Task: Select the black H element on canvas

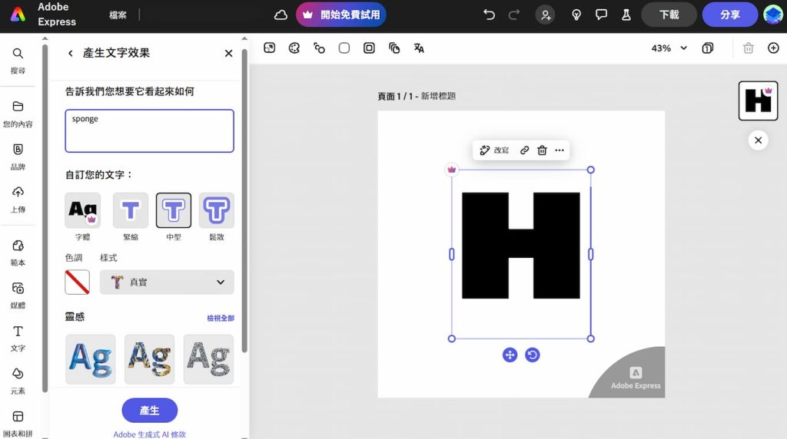Action: point(521,246)
